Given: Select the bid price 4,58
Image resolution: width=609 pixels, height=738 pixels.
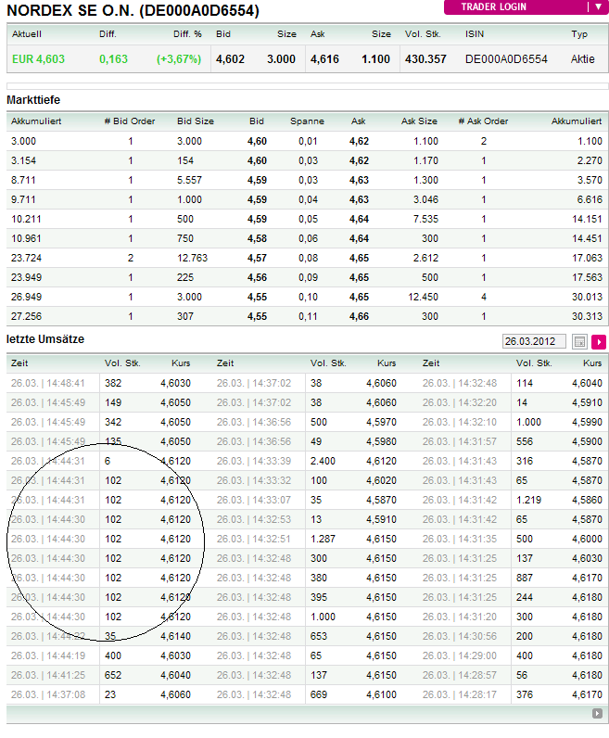Looking at the screenshot, I should click(x=257, y=238).
